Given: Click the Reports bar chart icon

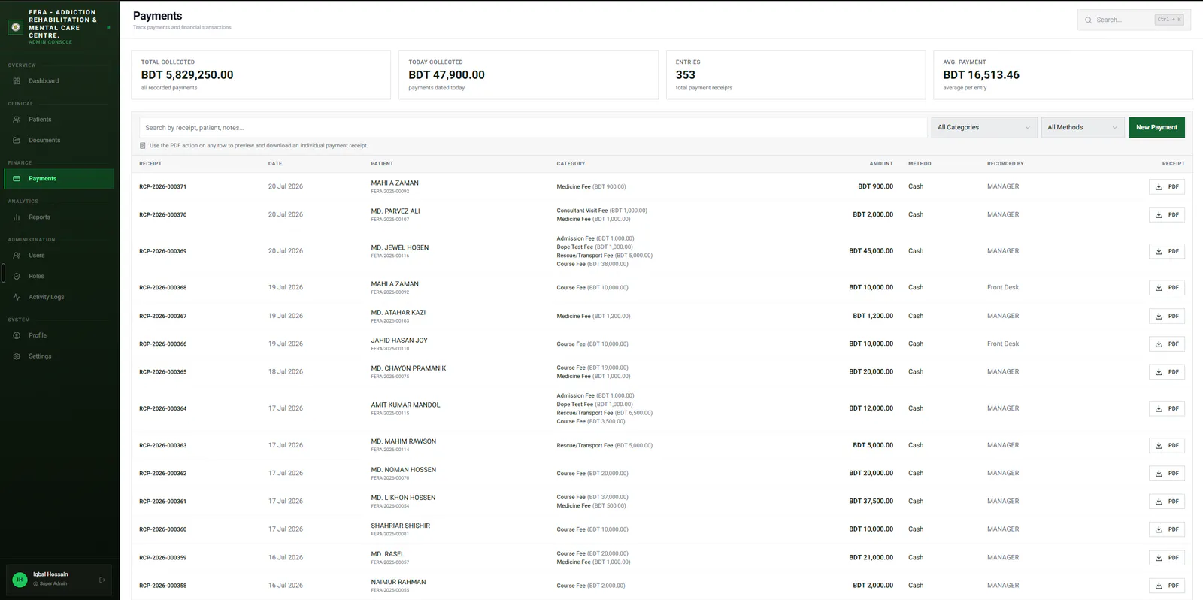Looking at the screenshot, I should (x=17, y=217).
